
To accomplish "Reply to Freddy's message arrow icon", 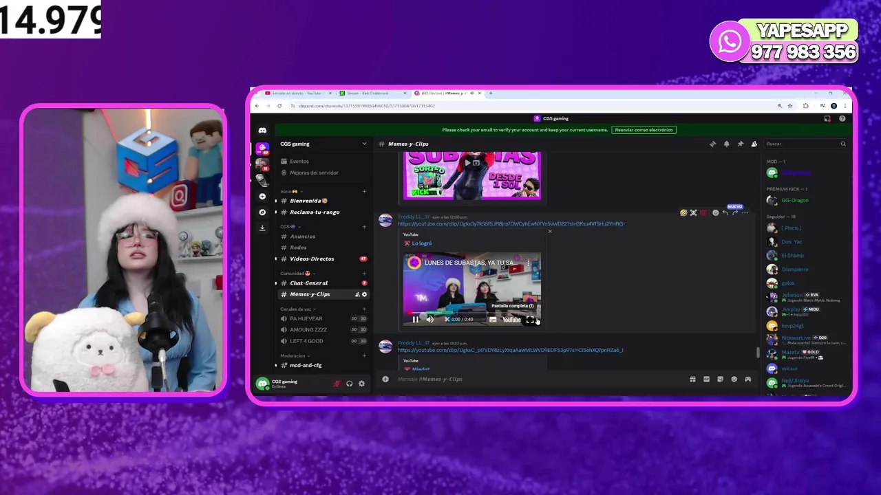I will point(725,212).
